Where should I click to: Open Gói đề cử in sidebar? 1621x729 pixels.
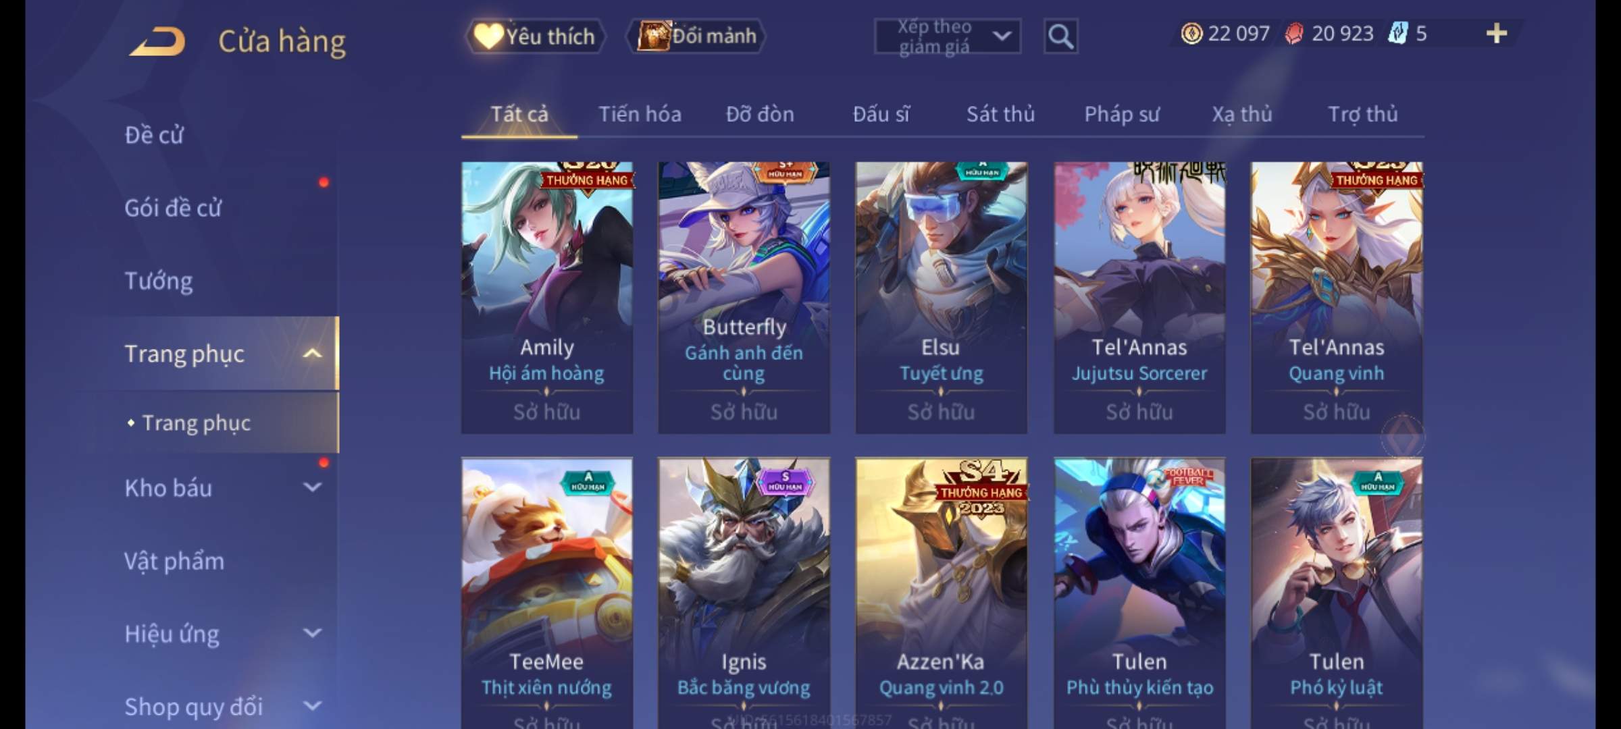coord(173,207)
